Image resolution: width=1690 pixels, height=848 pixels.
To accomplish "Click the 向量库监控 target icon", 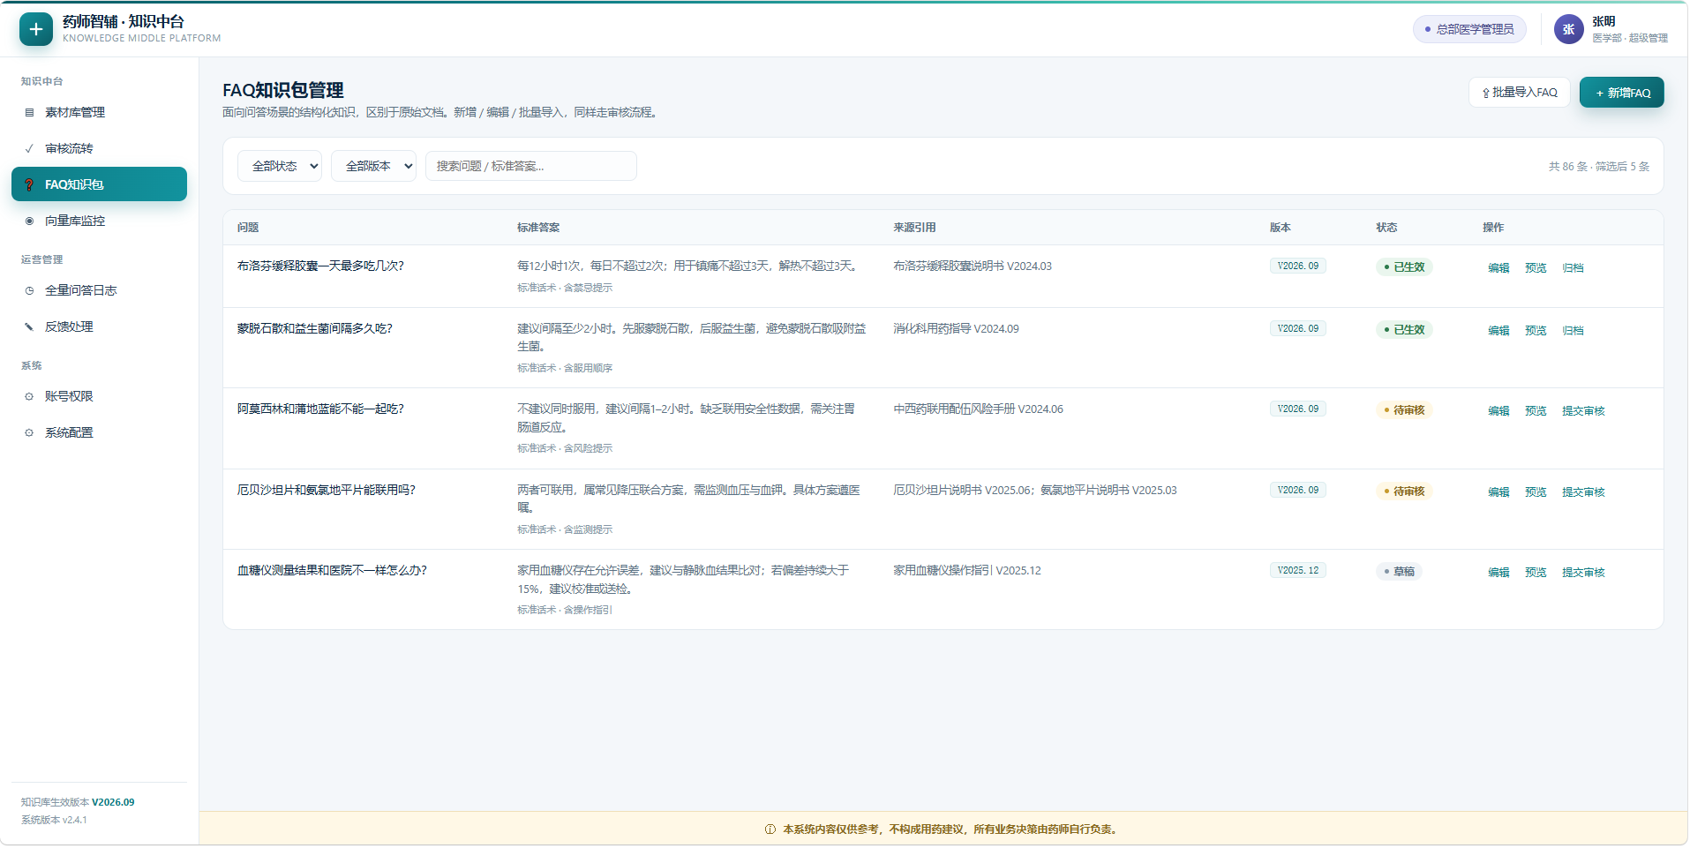I will [x=29, y=221].
